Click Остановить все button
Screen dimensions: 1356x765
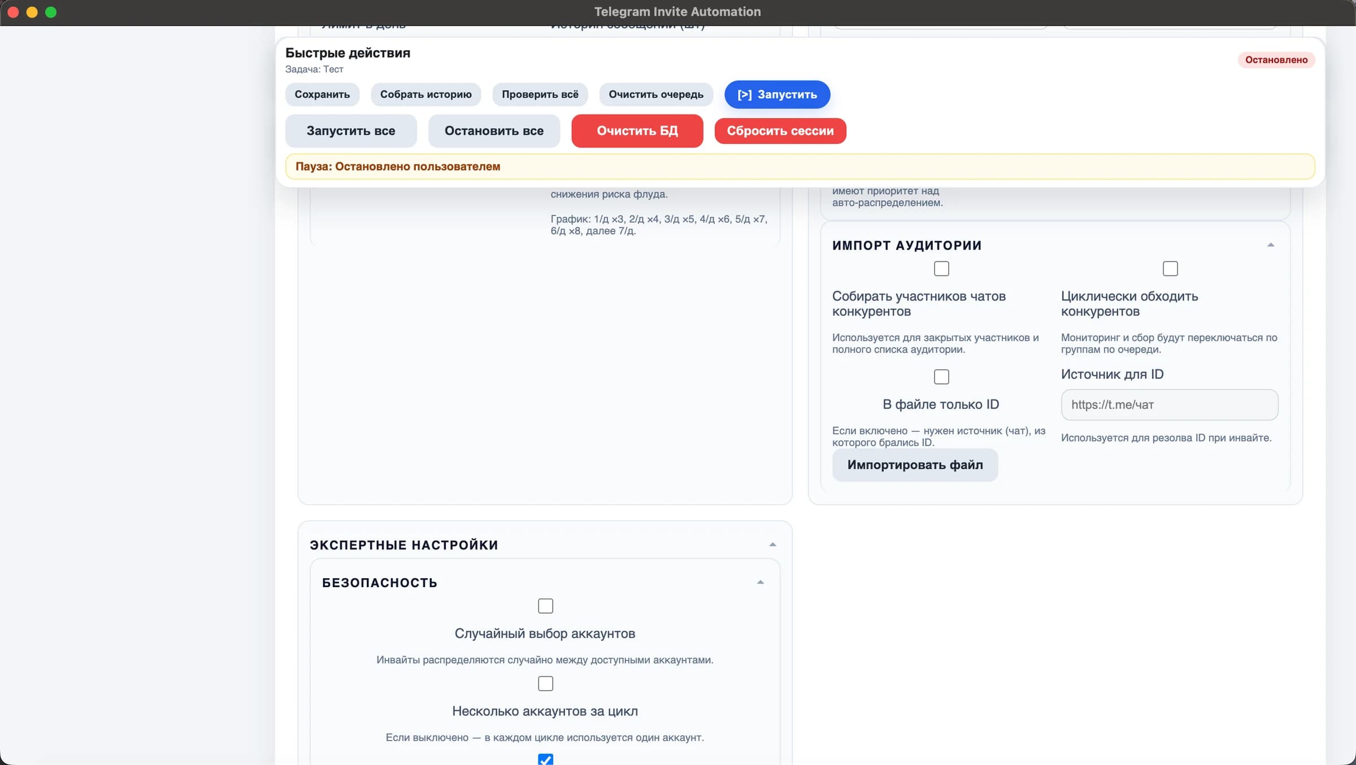(494, 131)
